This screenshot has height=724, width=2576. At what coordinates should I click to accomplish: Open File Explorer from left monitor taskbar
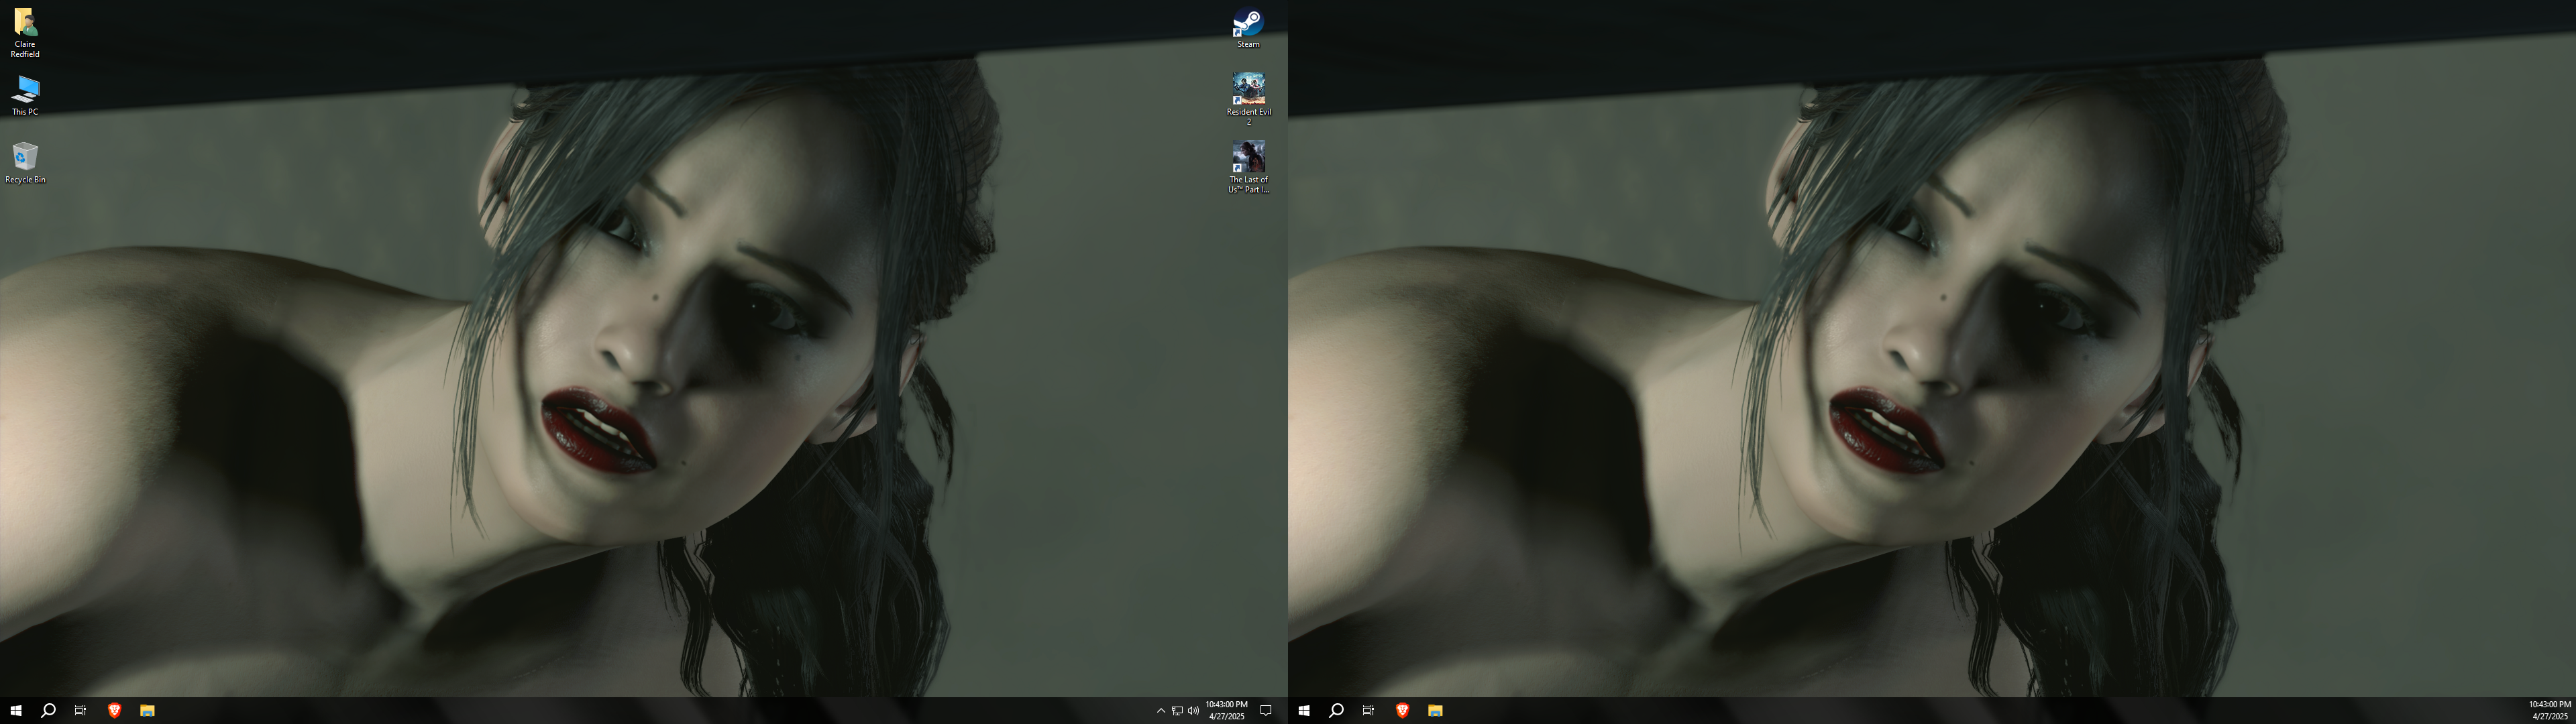point(147,711)
